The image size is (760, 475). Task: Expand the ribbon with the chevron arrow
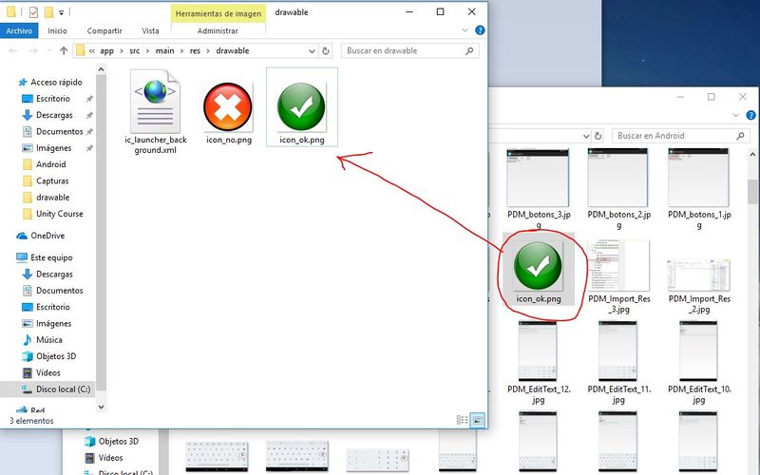point(465,30)
